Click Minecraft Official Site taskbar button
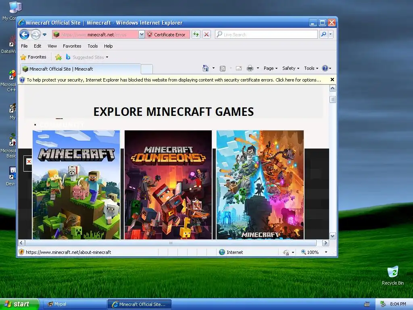The image size is (413, 310). pyautogui.click(x=140, y=304)
